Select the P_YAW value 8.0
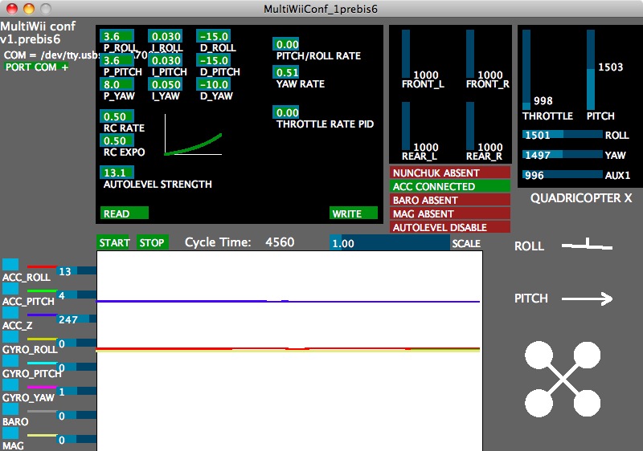 117,85
